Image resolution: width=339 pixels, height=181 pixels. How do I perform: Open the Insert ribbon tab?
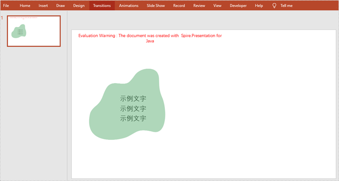[x=43, y=5]
